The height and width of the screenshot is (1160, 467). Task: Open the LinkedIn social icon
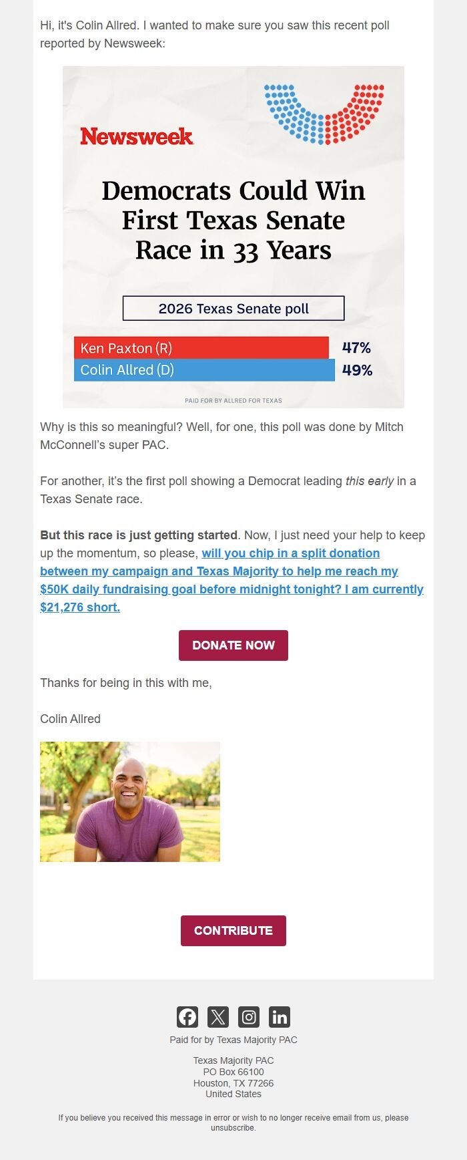[x=280, y=1017]
